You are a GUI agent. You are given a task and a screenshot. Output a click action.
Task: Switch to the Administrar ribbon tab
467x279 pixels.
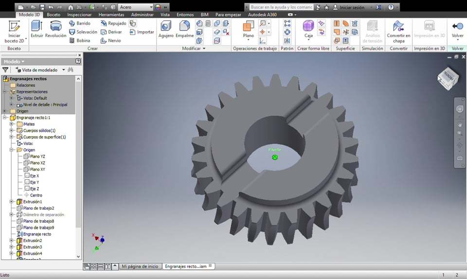(143, 15)
